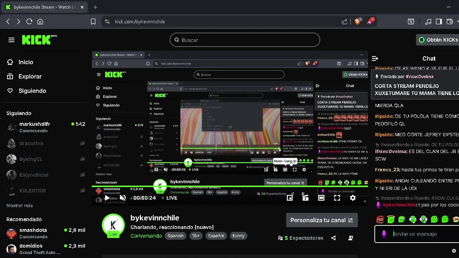This screenshot has width=459, height=258.
Task: Share the channel via share icon near Espectadores
Action: tap(333, 238)
